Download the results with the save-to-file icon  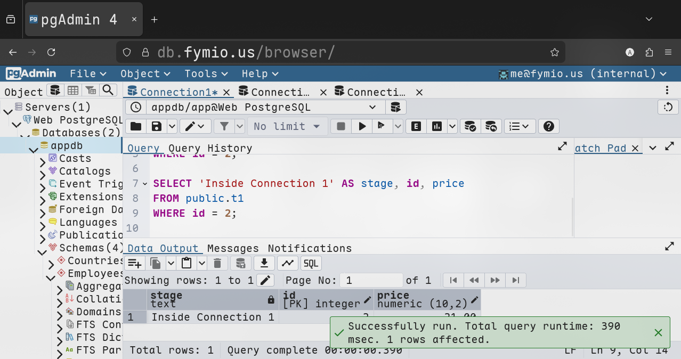pyautogui.click(x=264, y=263)
